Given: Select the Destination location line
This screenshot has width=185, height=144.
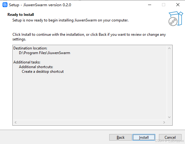Looking at the screenshot, I should (30, 48).
